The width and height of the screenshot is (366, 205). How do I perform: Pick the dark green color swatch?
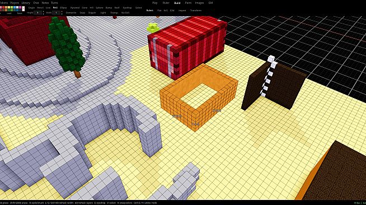tap(9, 10)
